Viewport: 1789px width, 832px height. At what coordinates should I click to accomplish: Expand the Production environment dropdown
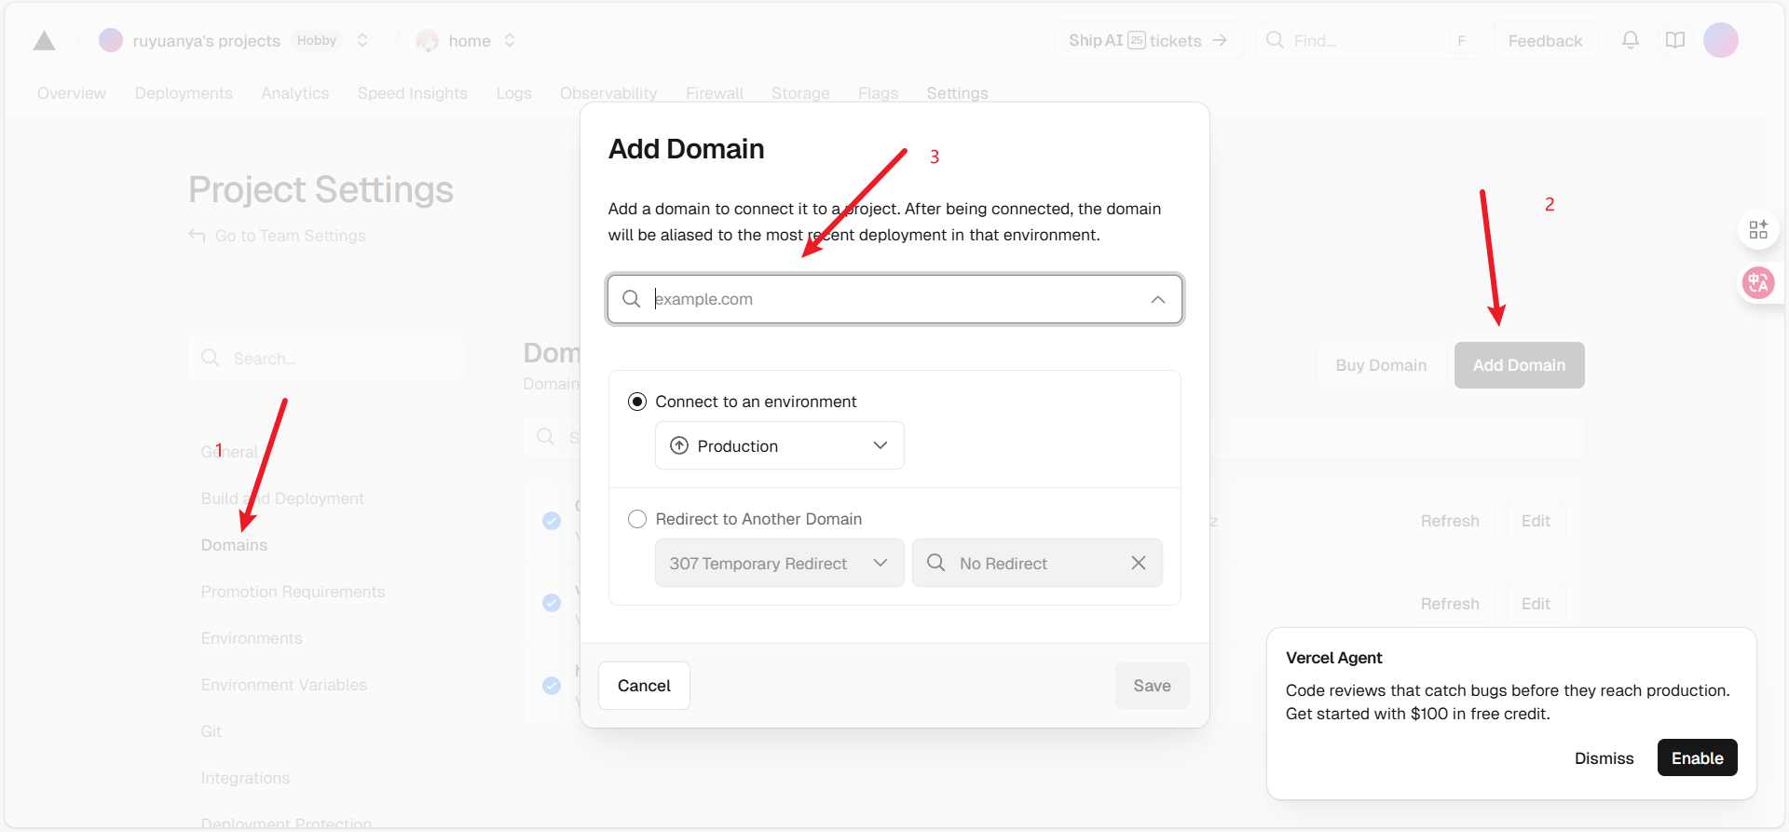[x=779, y=445]
